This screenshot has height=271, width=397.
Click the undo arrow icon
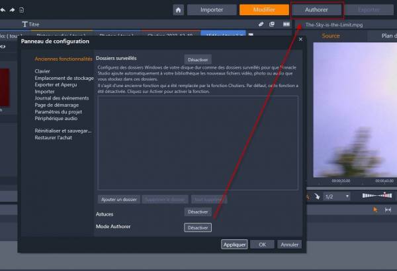(3, 10)
